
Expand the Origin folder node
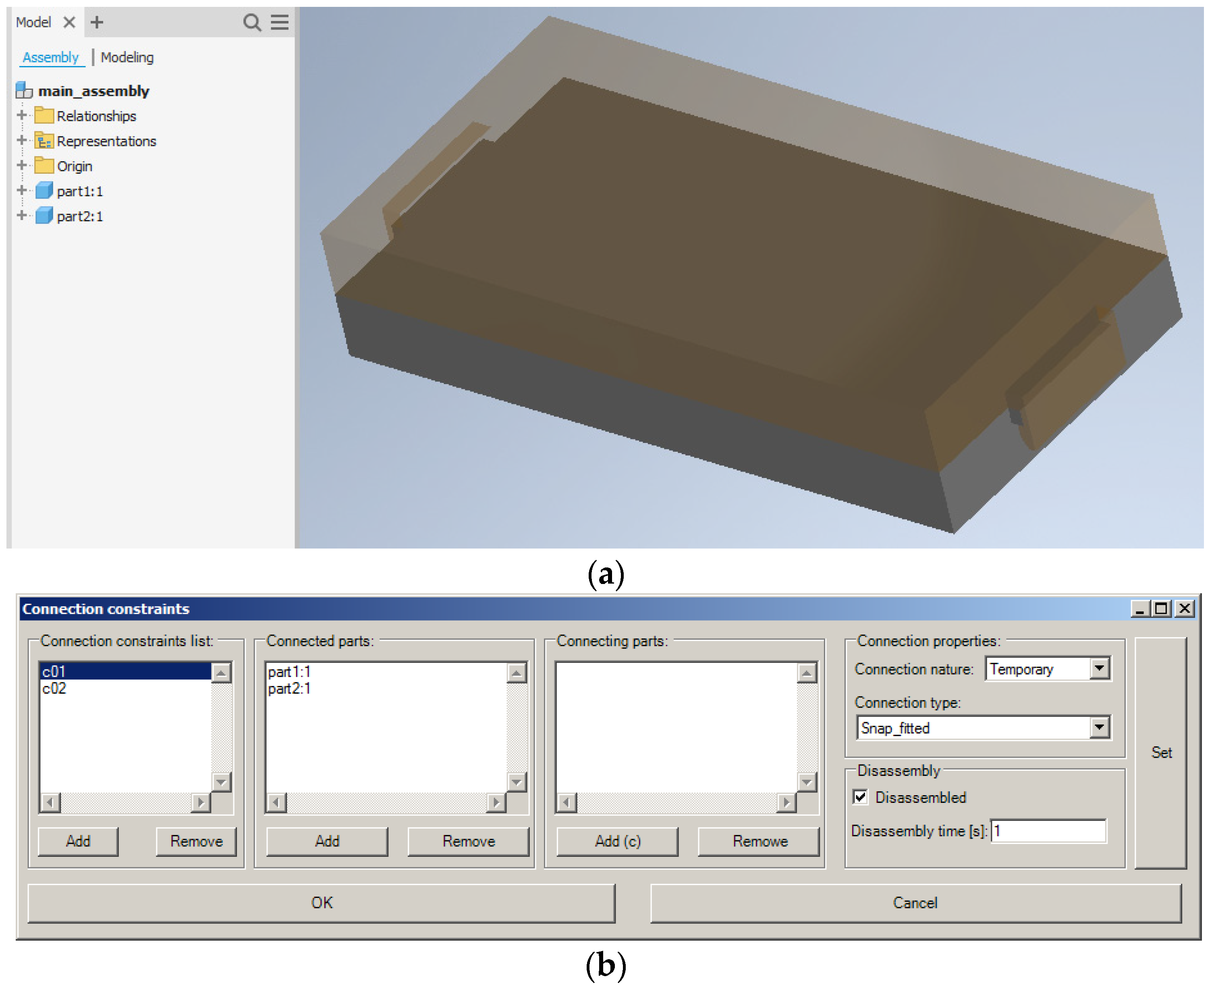click(21, 165)
